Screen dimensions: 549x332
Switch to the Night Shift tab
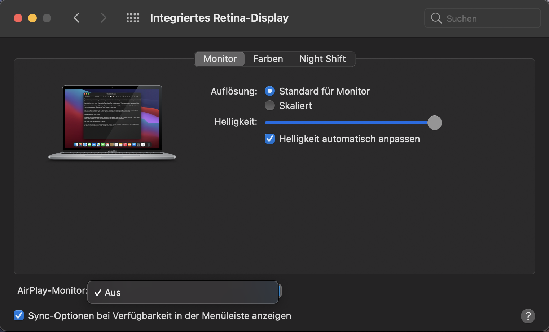pos(322,59)
